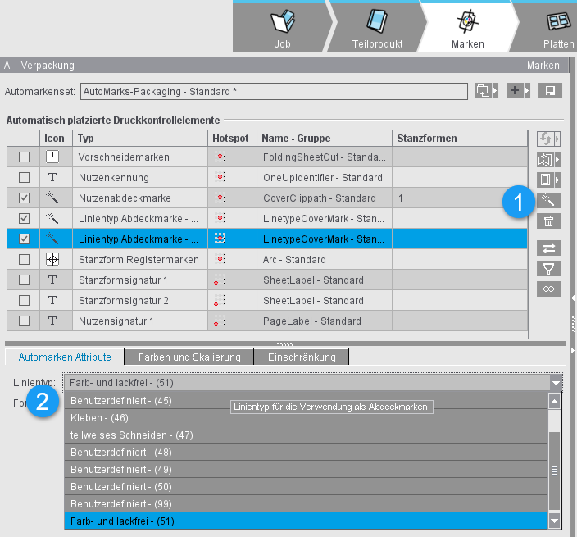Click the funnel filter icon button
The height and width of the screenshot is (537, 577).
click(548, 268)
